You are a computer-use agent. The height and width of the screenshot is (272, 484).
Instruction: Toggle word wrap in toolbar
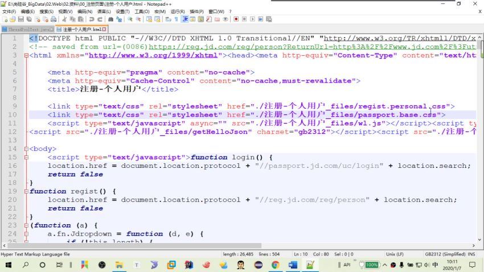coord(168,19)
